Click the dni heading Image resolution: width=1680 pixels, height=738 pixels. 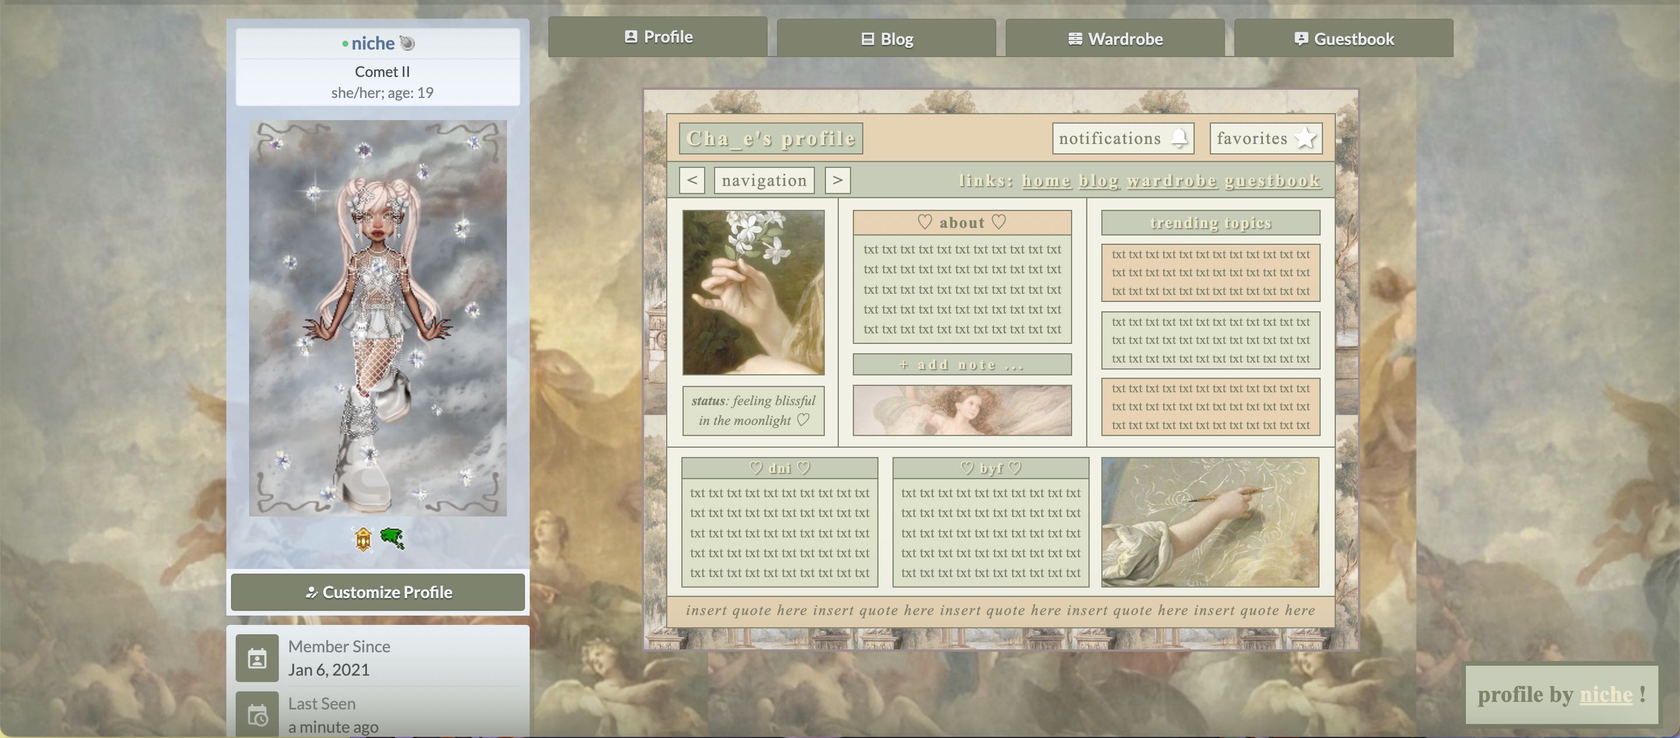[x=779, y=468]
